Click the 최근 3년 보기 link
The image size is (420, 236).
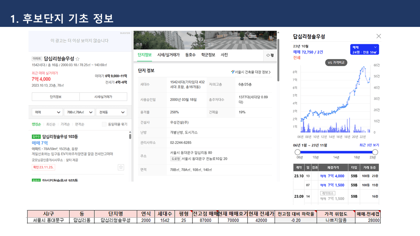[x=369, y=145]
